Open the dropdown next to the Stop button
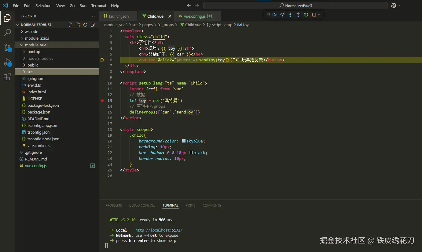Screen dimensions: 422x252 319,15
